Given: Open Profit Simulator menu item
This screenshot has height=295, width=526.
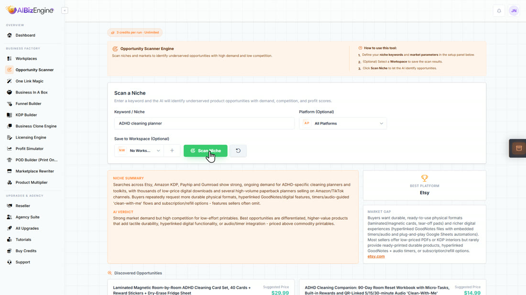Looking at the screenshot, I should pyautogui.click(x=30, y=148).
